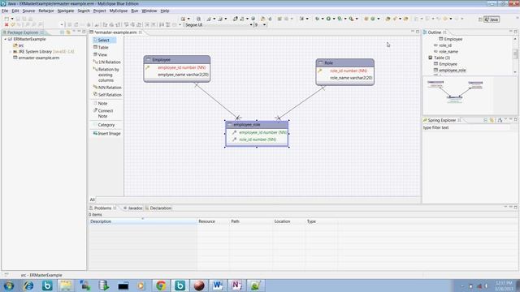This screenshot has height=292, width=520.
Task: Pick the Select tool in the palette
Action: click(x=104, y=40)
